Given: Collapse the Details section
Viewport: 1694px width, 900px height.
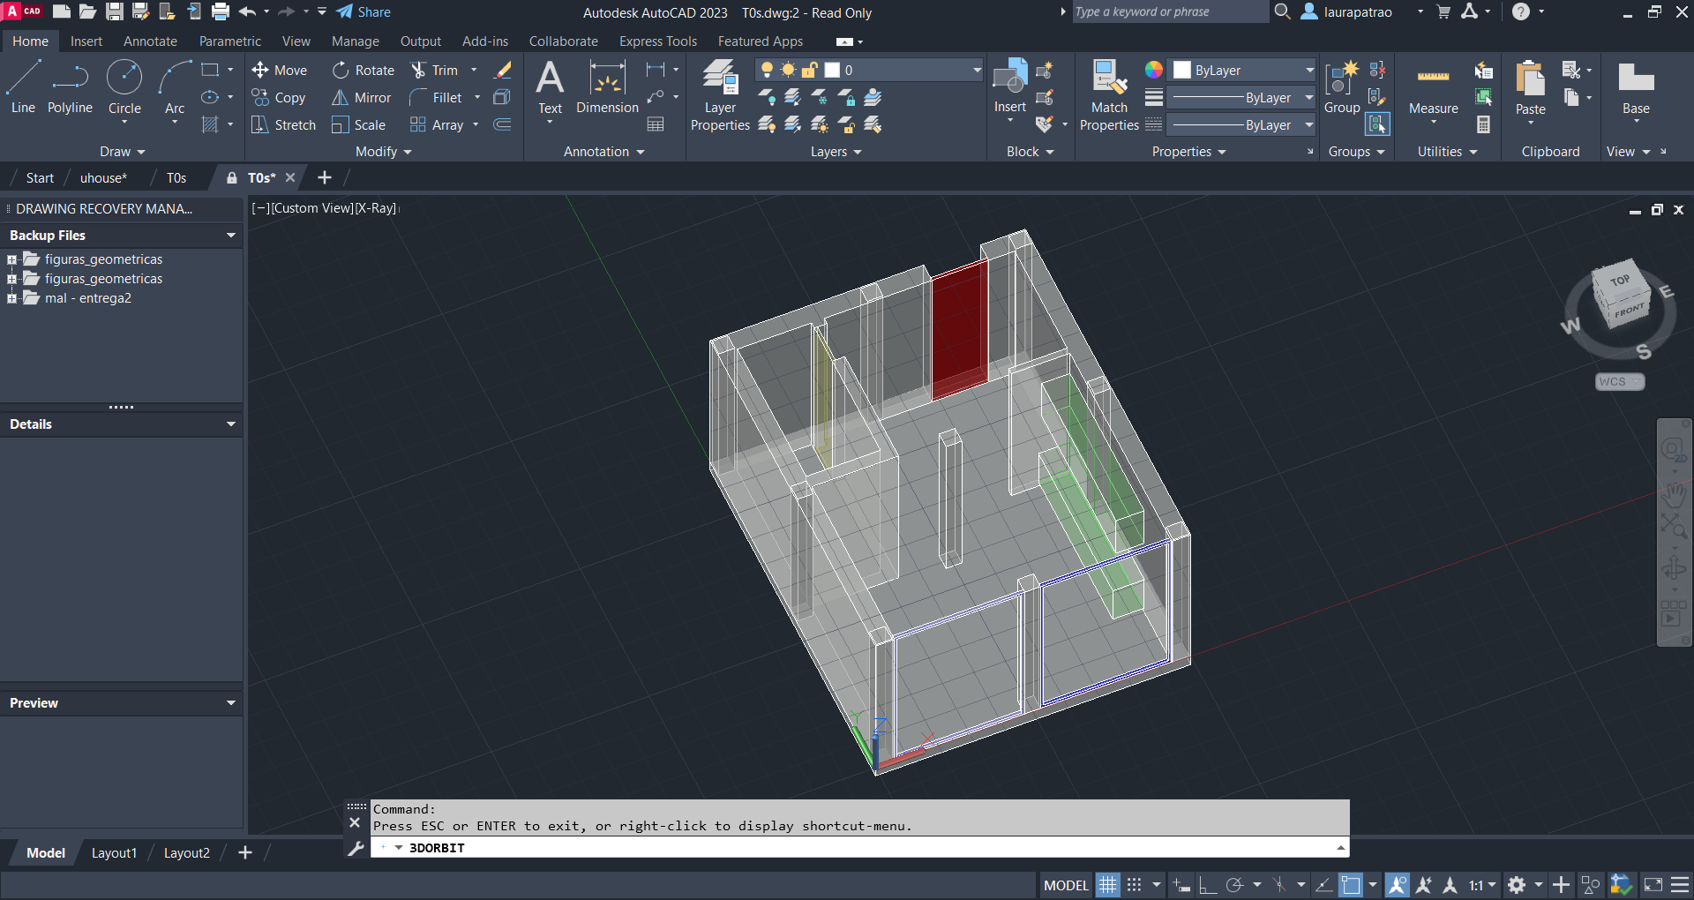Looking at the screenshot, I should coord(231,424).
